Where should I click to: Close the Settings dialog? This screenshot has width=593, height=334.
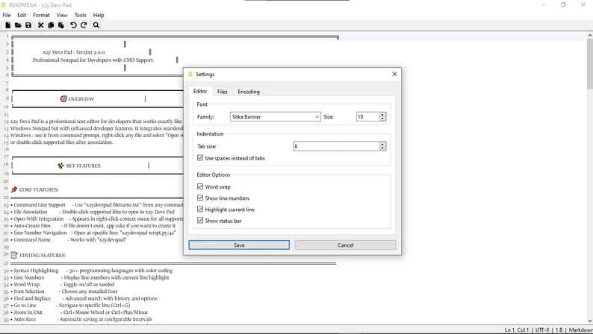pyautogui.click(x=394, y=74)
